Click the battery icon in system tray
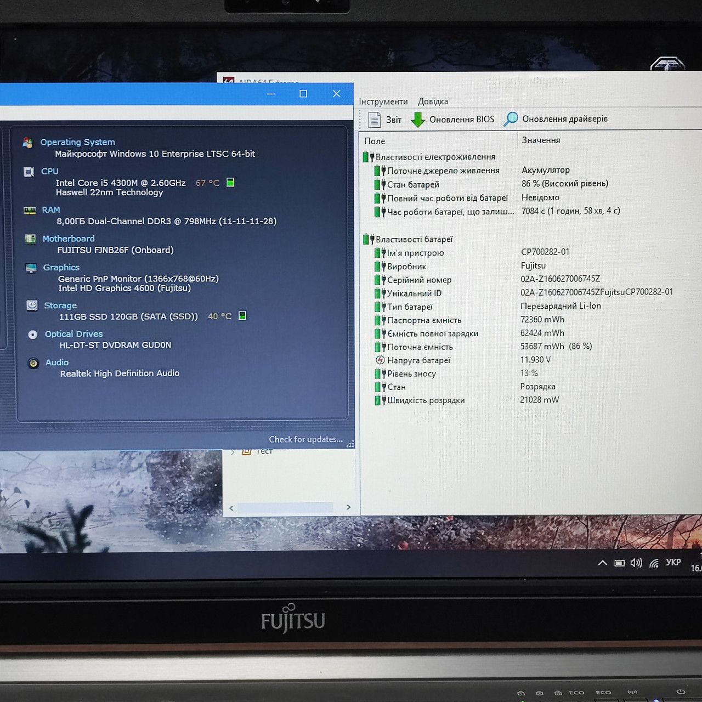 tap(620, 563)
